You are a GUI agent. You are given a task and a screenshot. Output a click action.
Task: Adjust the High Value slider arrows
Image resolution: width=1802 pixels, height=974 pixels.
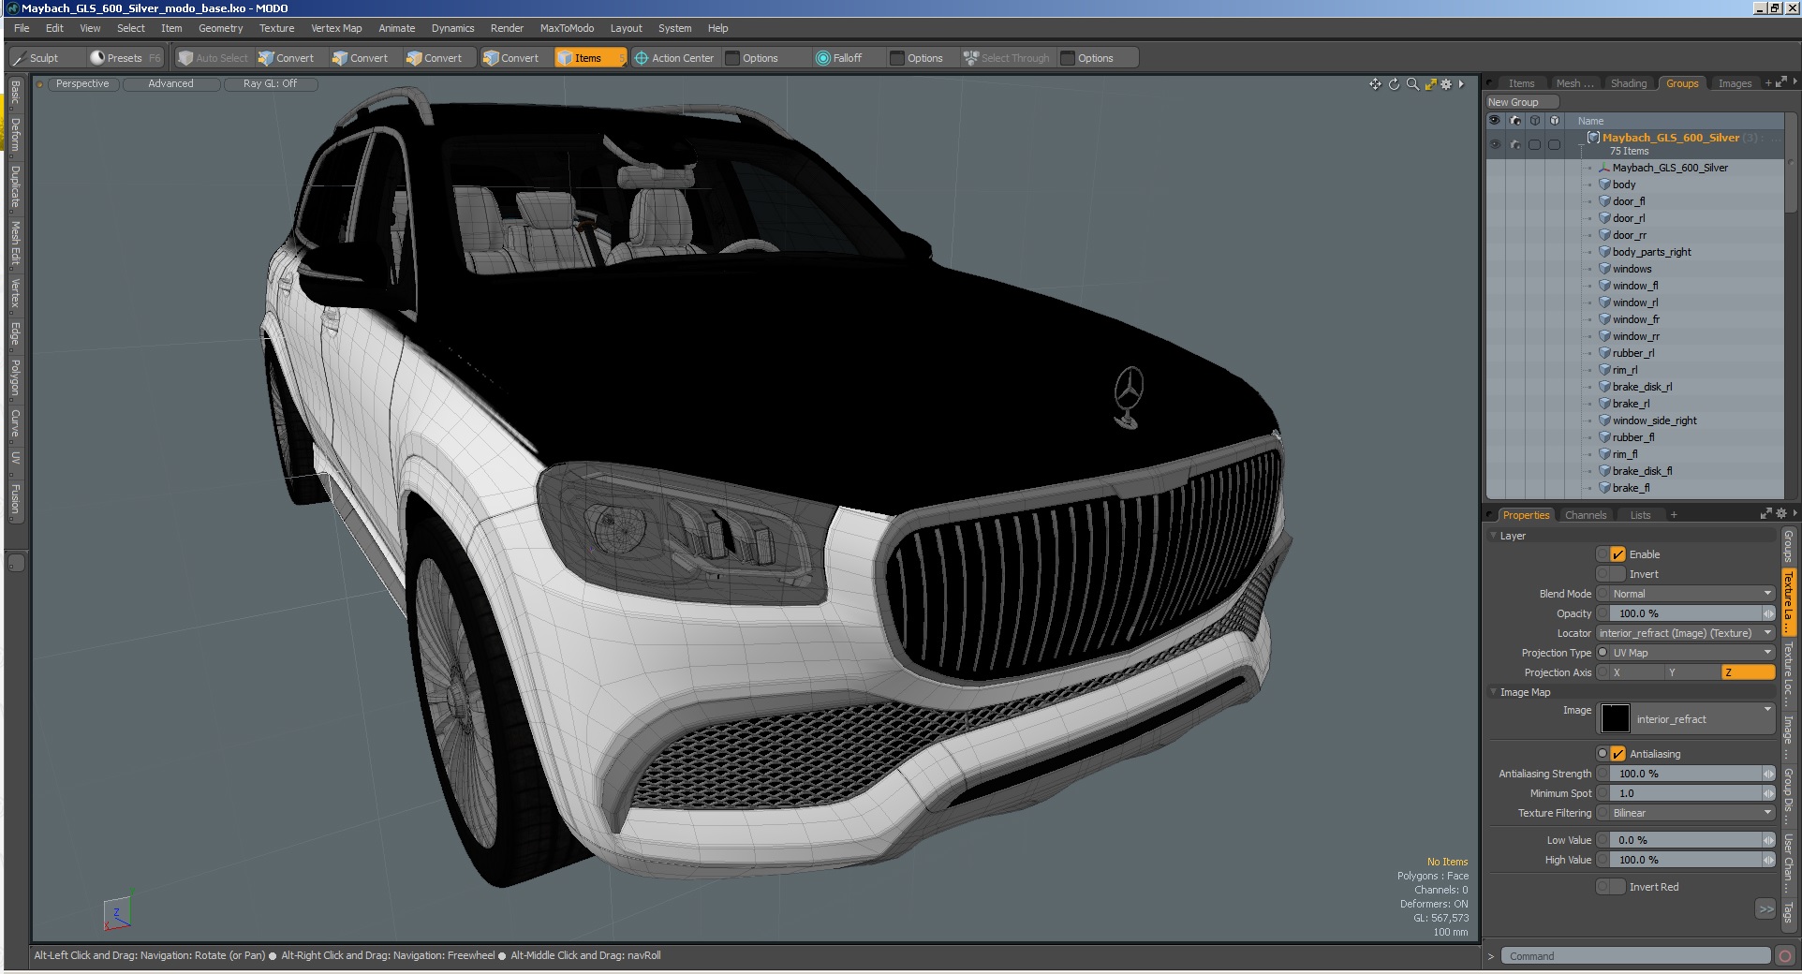click(x=1768, y=860)
